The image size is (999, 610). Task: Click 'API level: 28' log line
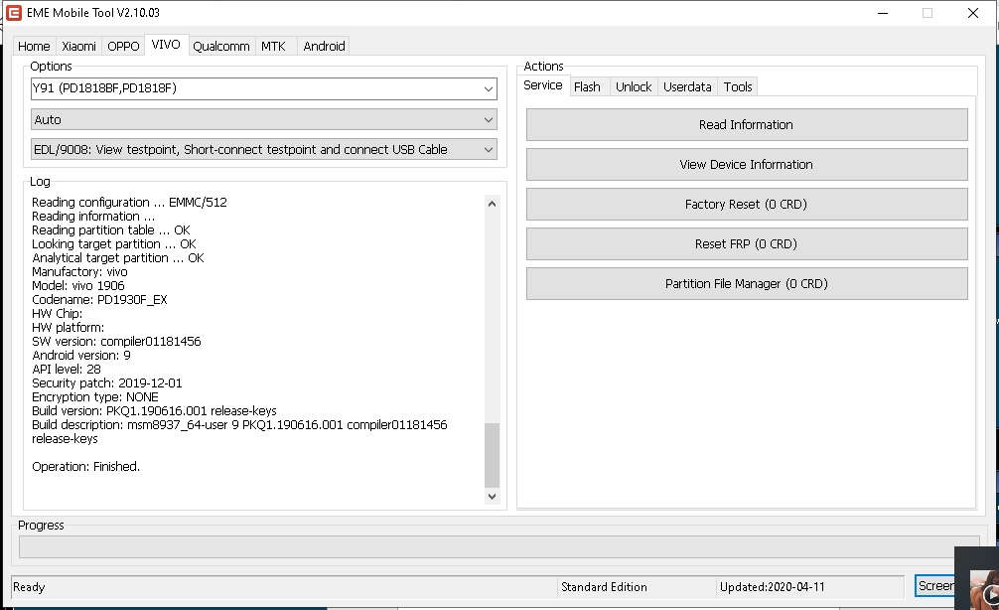(x=67, y=369)
